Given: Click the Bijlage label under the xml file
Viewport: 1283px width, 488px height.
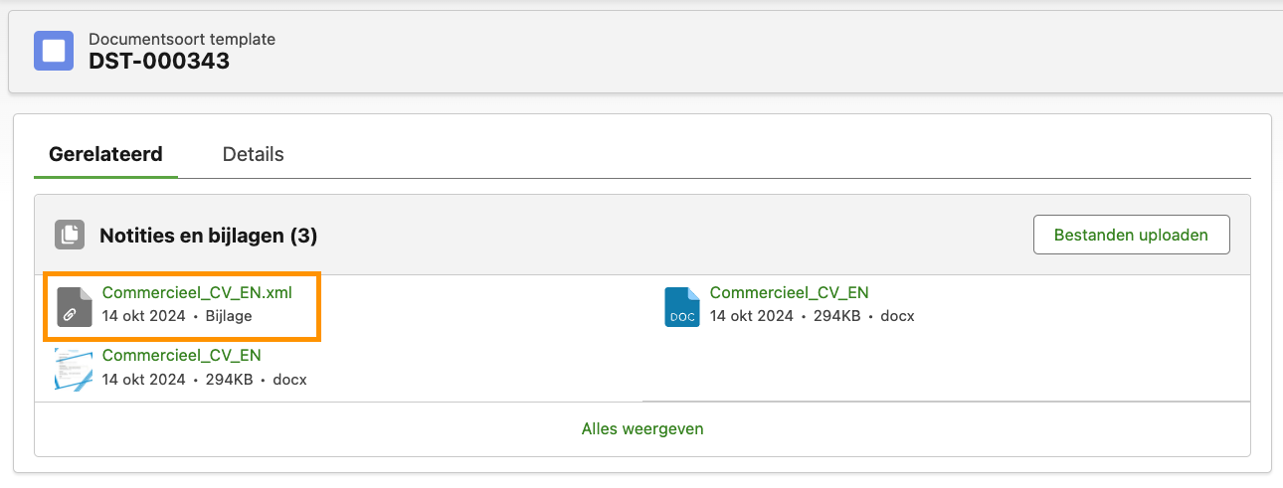Looking at the screenshot, I should pos(229,316).
